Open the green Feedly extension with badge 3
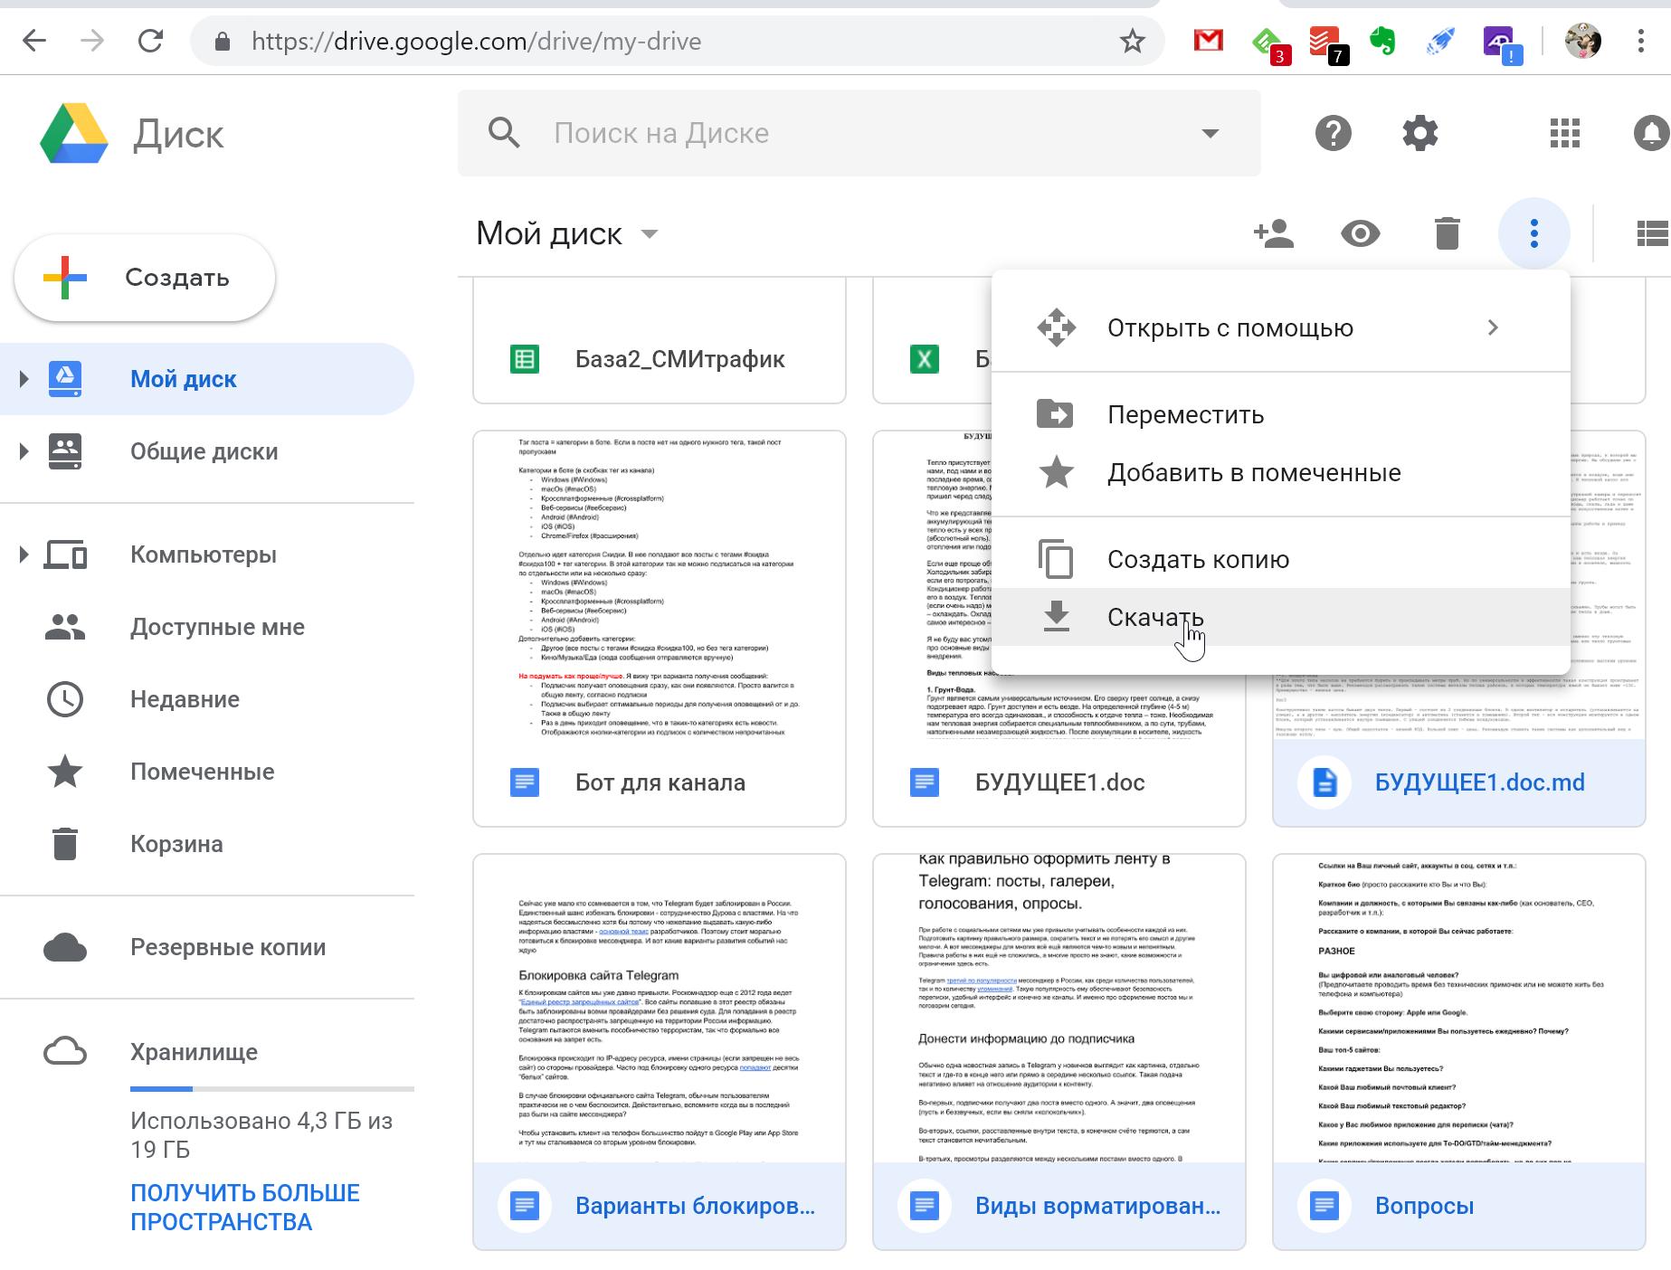The height and width of the screenshot is (1270, 1671). coord(1269,43)
